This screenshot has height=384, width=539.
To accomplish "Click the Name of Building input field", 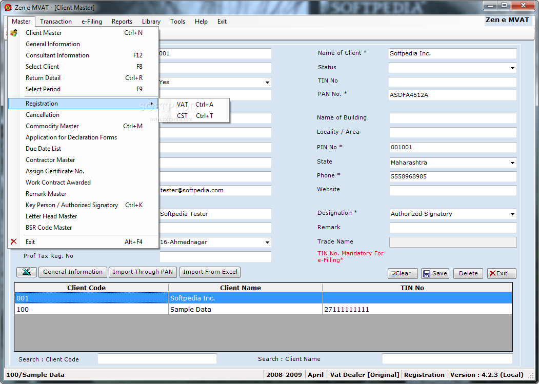I will [x=453, y=118].
